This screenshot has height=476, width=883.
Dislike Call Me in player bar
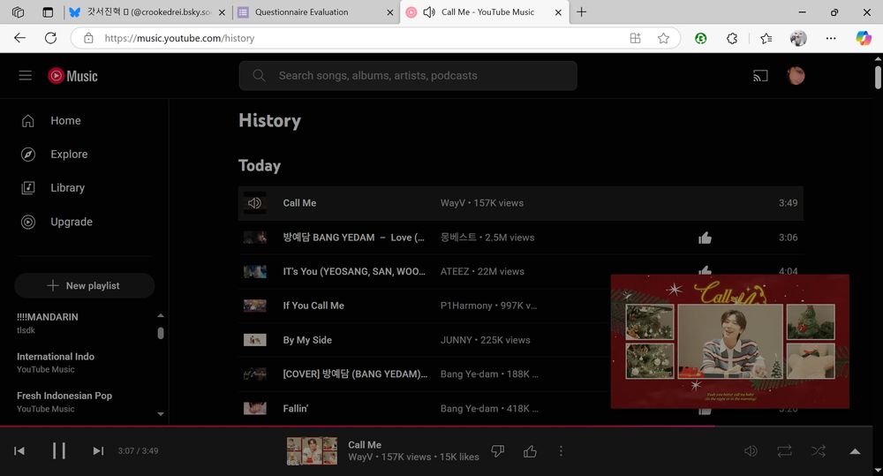(497, 450)
